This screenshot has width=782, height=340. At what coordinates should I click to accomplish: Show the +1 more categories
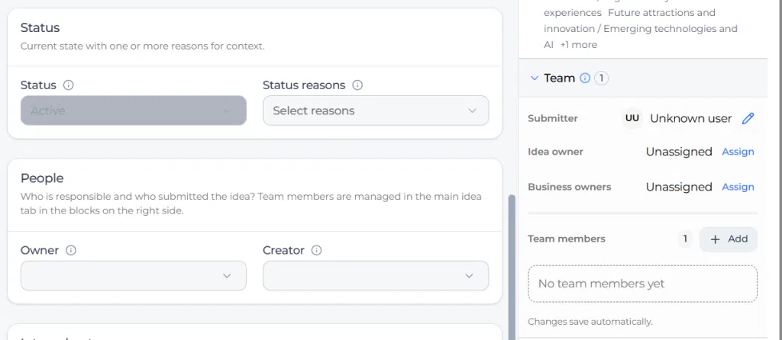pyautogui.click(x=578, y=45)
